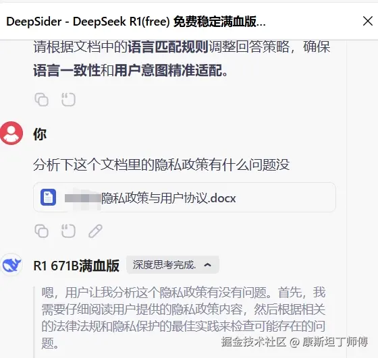Click the 你 username label

(x=40, y=134)
